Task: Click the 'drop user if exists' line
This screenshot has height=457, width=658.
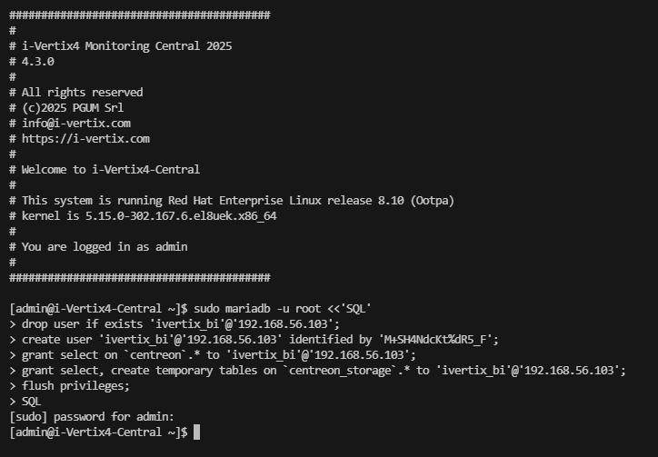Action: (x=174, y=324)
